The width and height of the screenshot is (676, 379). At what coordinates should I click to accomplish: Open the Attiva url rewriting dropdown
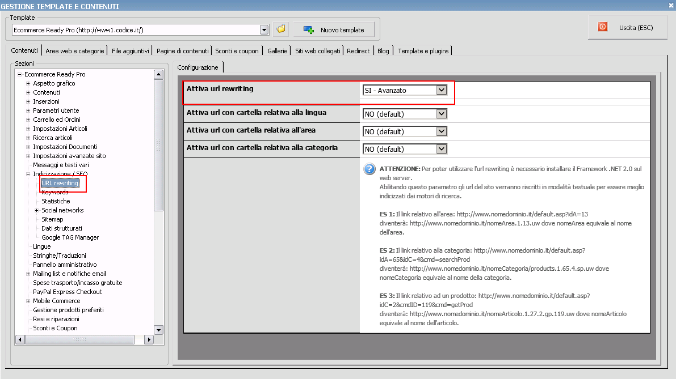pyautogui.click(x=442, y=90)
